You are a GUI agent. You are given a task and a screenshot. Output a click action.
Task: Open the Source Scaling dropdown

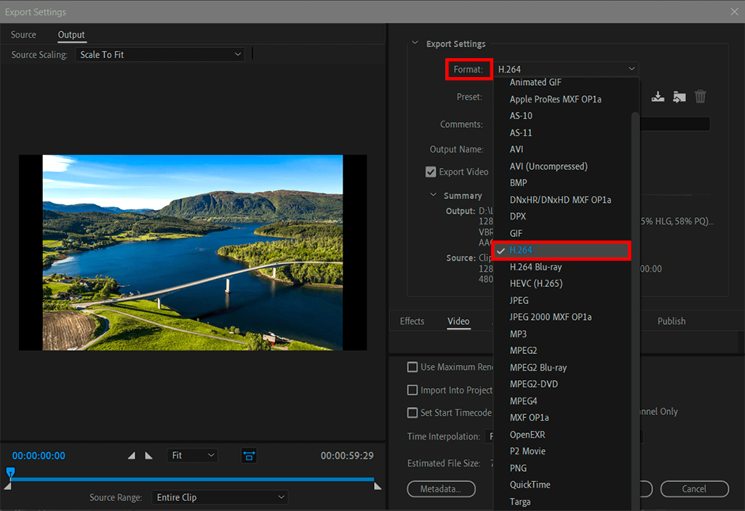coord(160,55)
